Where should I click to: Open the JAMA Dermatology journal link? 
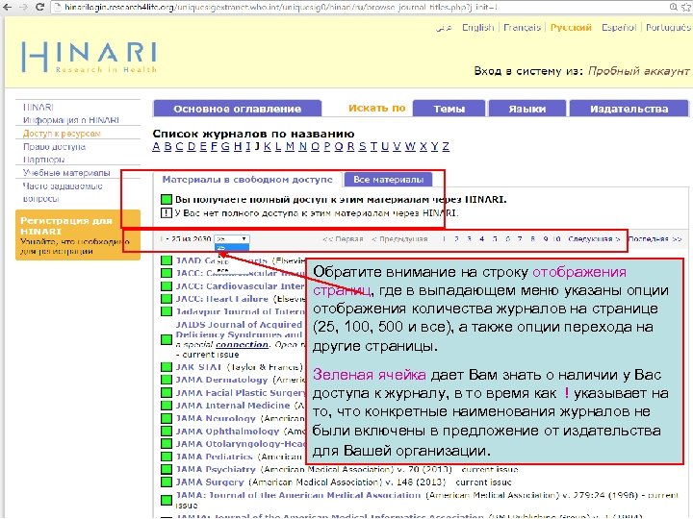tap(221, 380)
